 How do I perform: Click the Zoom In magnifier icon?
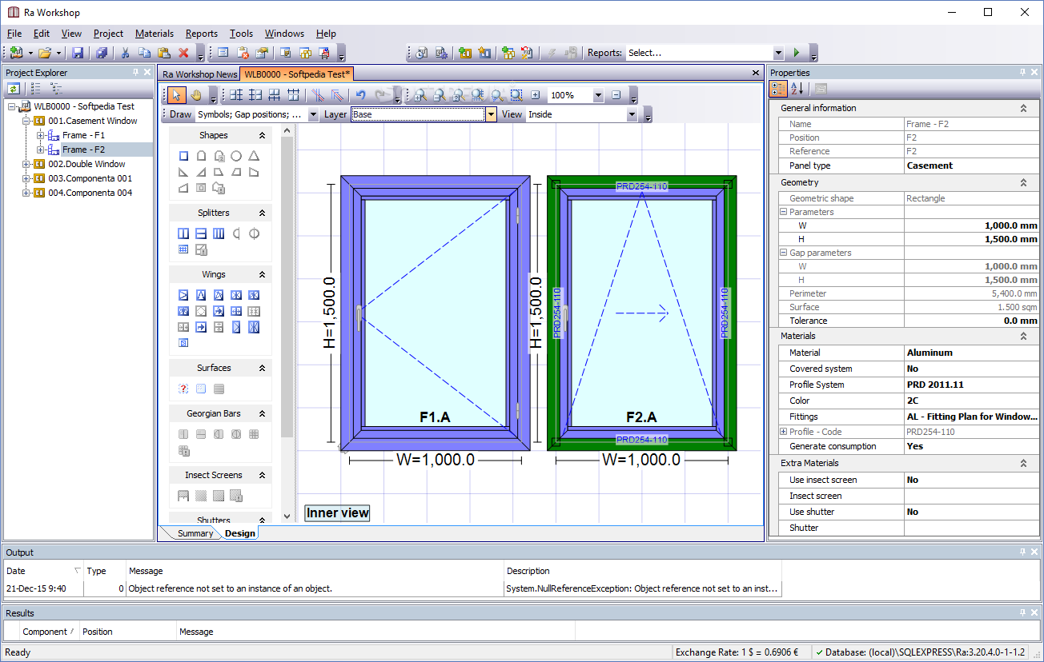pyautogui.click(x=420, y=95)
